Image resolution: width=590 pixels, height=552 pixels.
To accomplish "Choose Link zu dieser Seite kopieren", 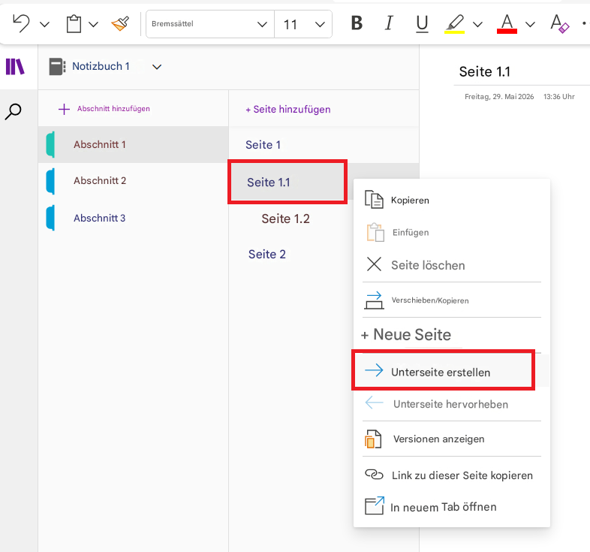I will pos(452,475).
